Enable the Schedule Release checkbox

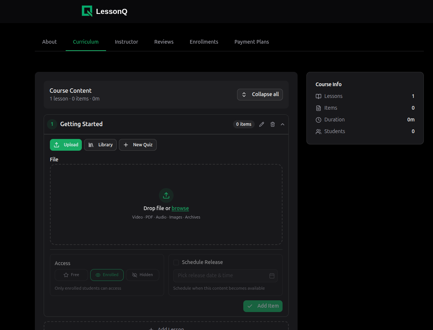[x=176, y=262]
